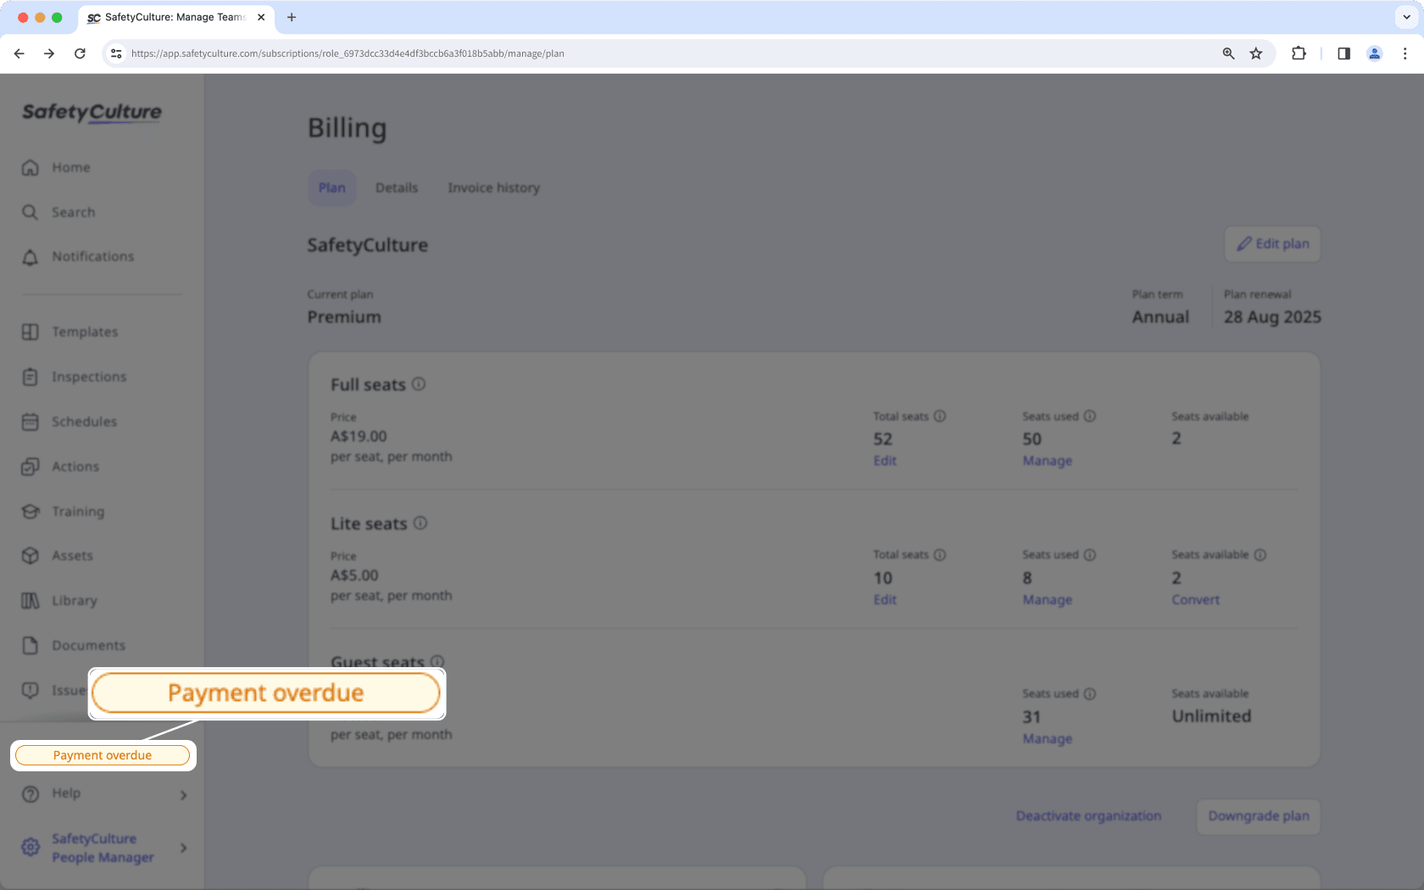Open the Assets section
The width and height of the screenshot is (1424, 890).
72,555
